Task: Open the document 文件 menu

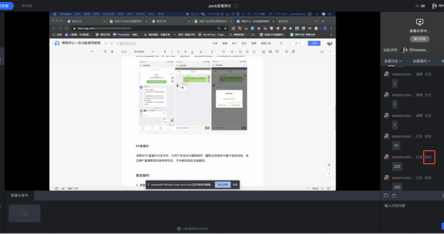Action: (x=215, y=43)
